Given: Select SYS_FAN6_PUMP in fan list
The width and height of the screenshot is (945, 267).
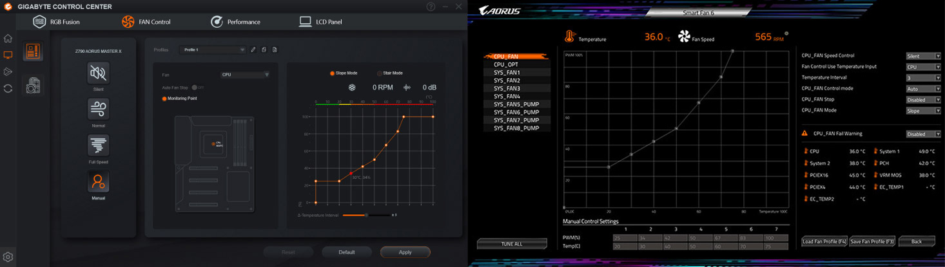Looking at the screenshot, I should tap(517, 112).
